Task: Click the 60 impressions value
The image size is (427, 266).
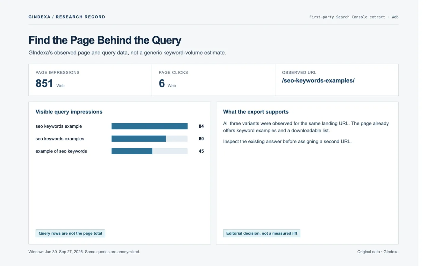Action: [x=201, y=139]
